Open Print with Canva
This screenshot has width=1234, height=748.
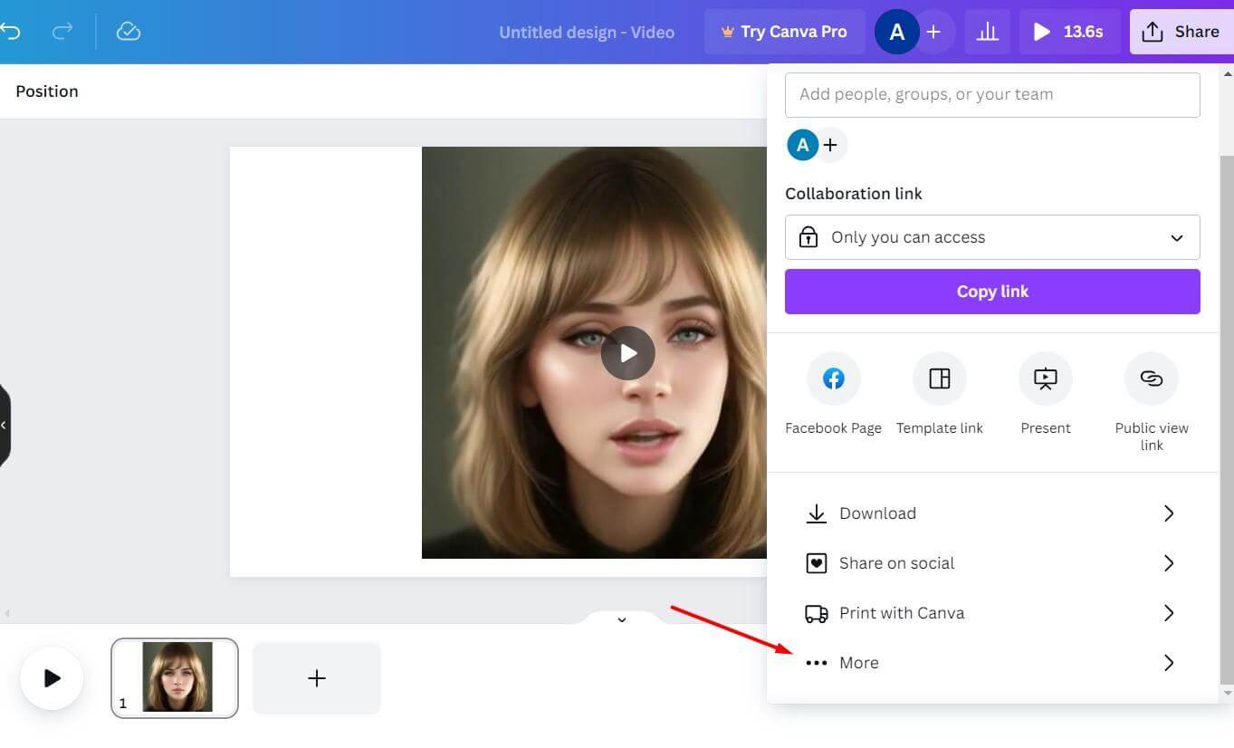click(992, 613)
